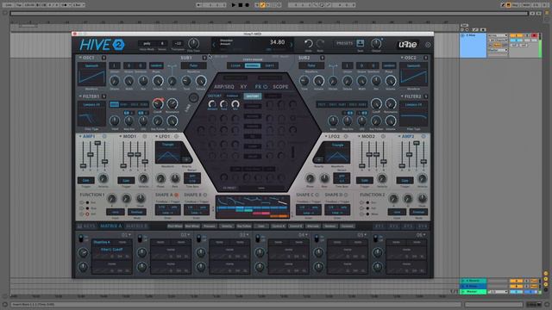Open the MATRIX B tab
Screen dimensions: 552x310
coord(136,226)
